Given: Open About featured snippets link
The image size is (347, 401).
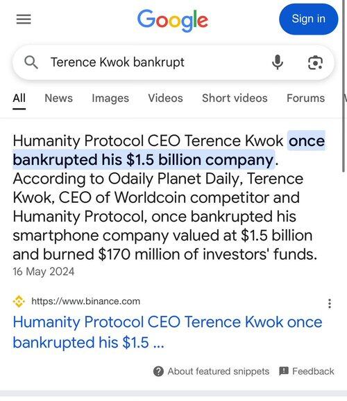Looking at the screenshot, I should coord(219,371).
